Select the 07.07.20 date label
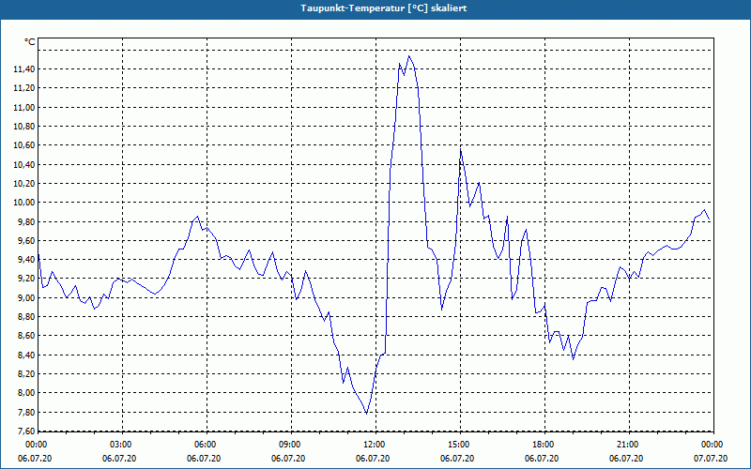This screenshot has width=751, height=469. coord(711,459)
